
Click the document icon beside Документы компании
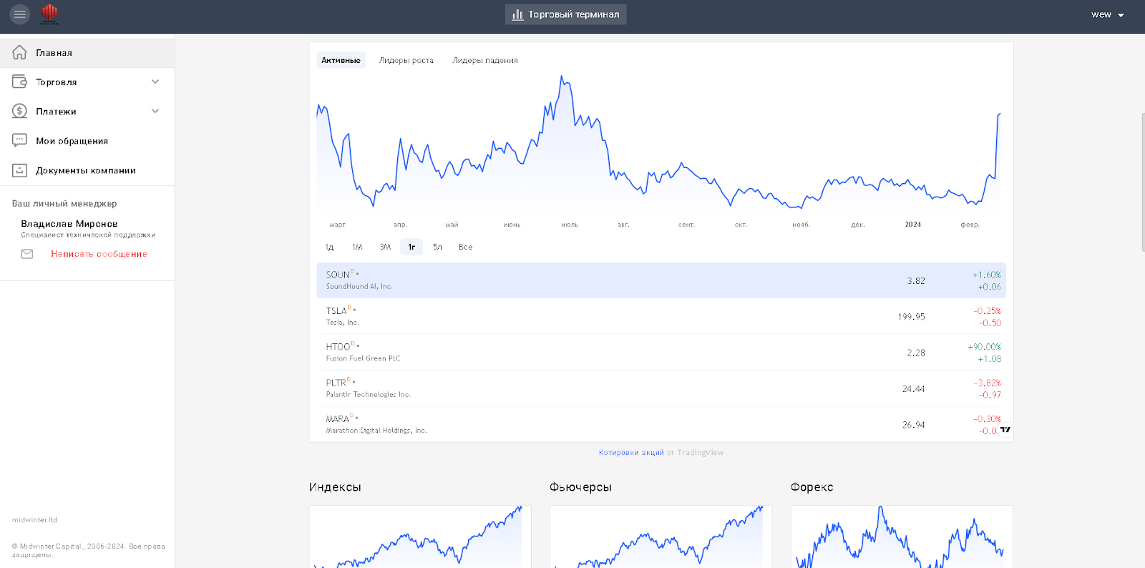click(x=19, y=170)
